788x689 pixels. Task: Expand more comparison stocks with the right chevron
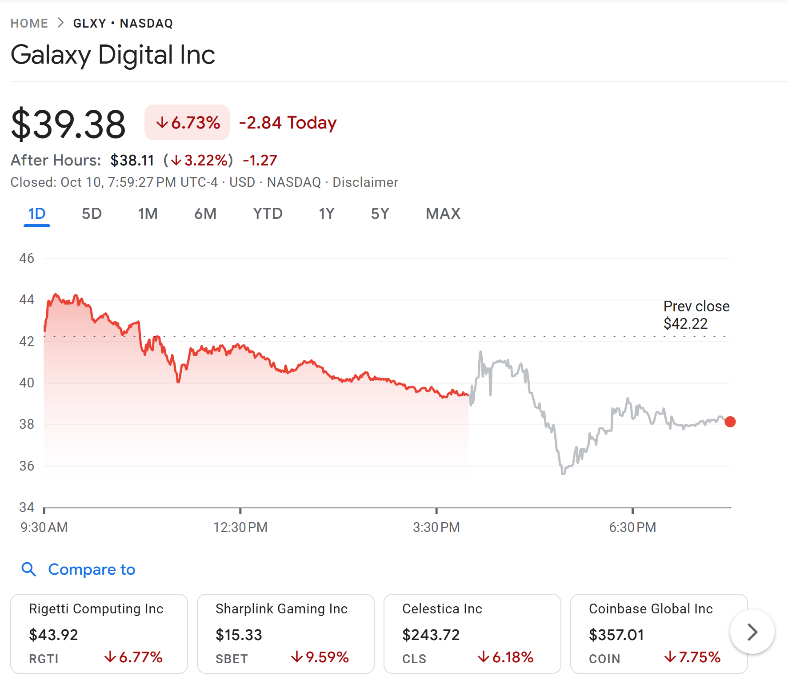coord(752,632)
